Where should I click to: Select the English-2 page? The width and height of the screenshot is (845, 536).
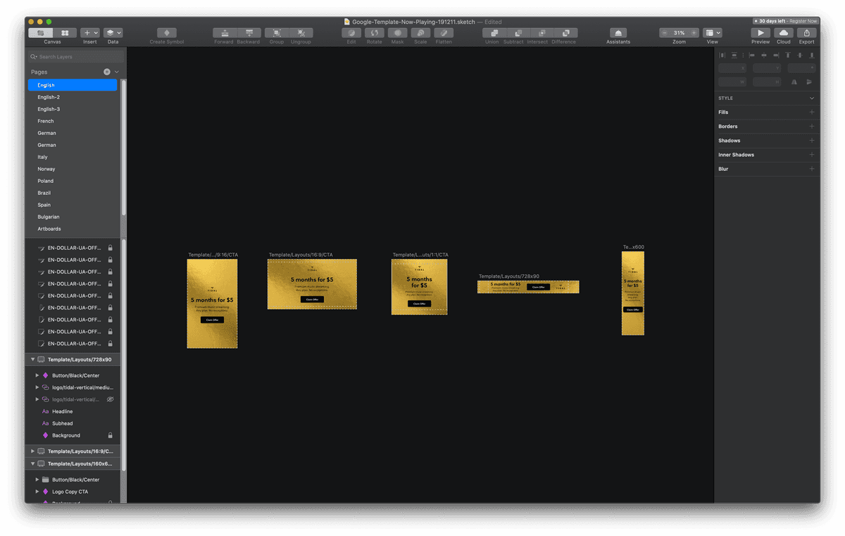coord(73,97)
